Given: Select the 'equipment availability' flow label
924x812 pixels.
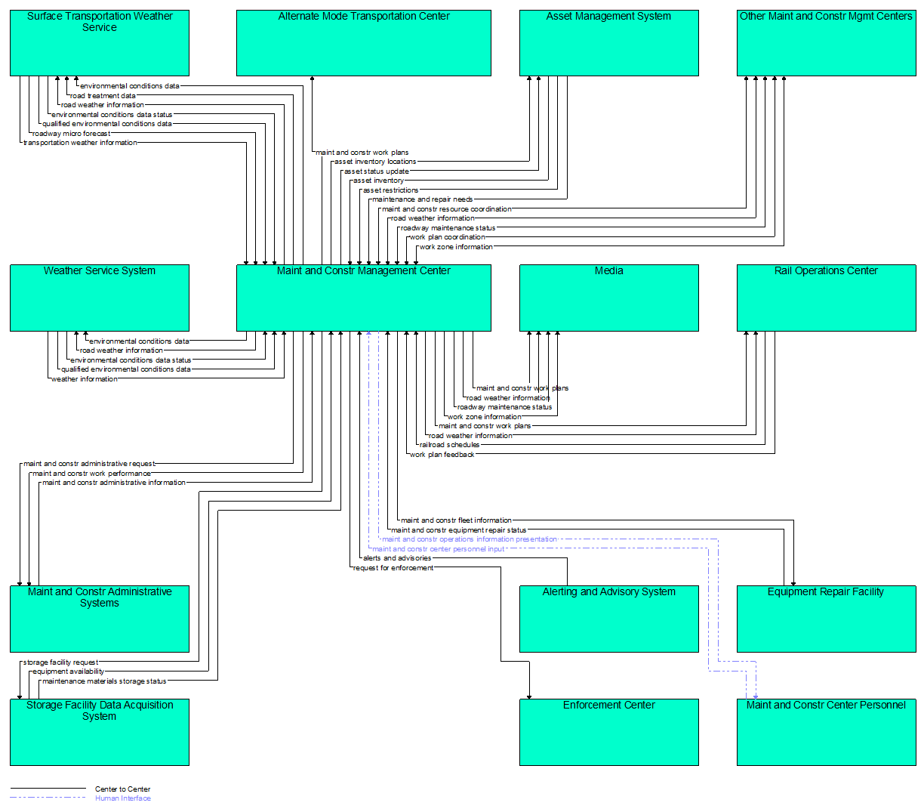Looking at the screenshot, I should click(x=69, y=672).
